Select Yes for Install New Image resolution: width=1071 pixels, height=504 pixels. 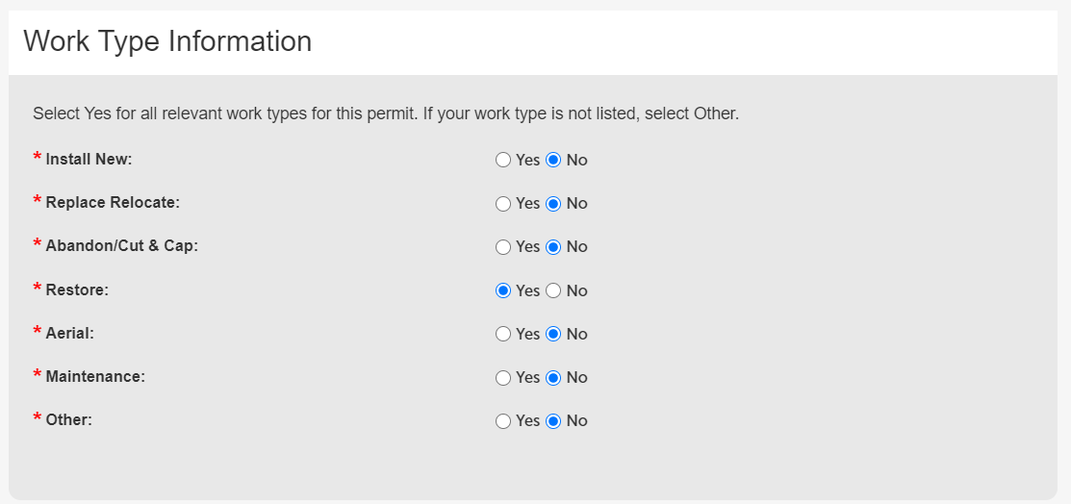503,160
